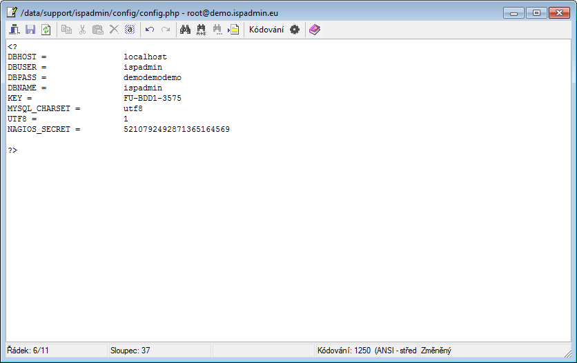The width and height of the screenshot is (577, 363).
Task: Close the config.php editor window
Action: (x=559, y=13)
